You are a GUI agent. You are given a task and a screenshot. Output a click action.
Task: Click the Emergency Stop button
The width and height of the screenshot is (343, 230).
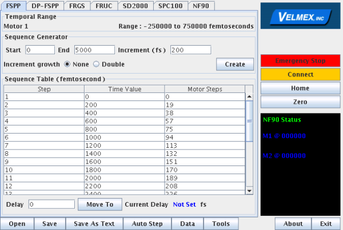coord(300,60)
